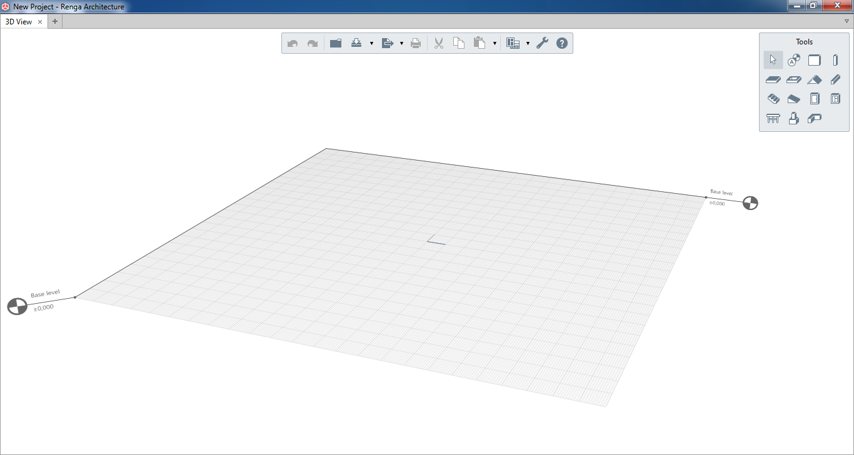Expand the Export options dropdown arrow
854x455 pixels.
(x=401, y=44)
